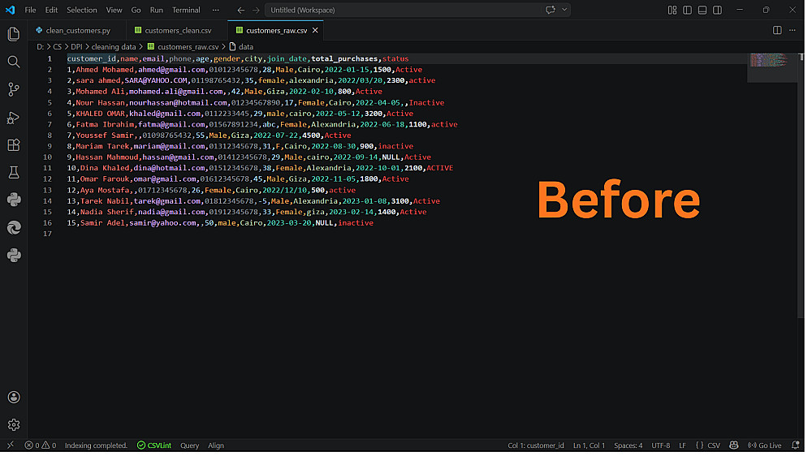Open the Edit menu
This screenshot has height=456, width=812.
[x=52, y=10]
